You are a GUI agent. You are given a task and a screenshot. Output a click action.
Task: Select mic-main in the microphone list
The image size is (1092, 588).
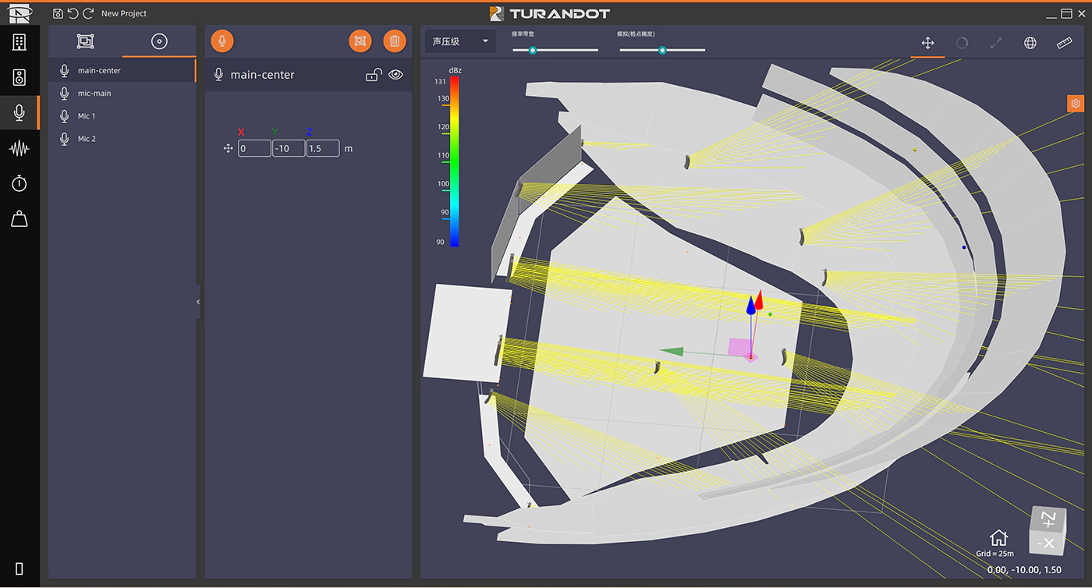click(x=94, y=94)
